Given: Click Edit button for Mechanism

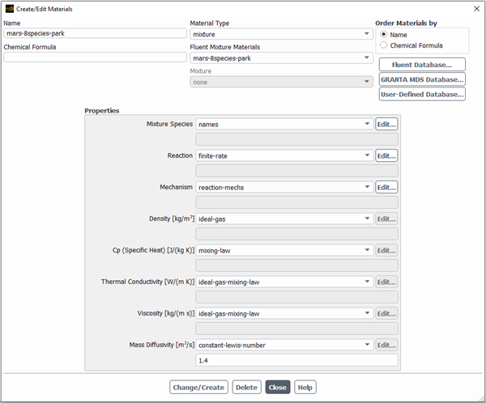Looking at the screenshot, I should (386, 188).
